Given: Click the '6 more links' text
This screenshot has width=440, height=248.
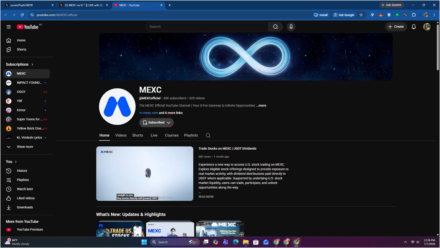Looking at the screenshot, I should tap(174, 113).
